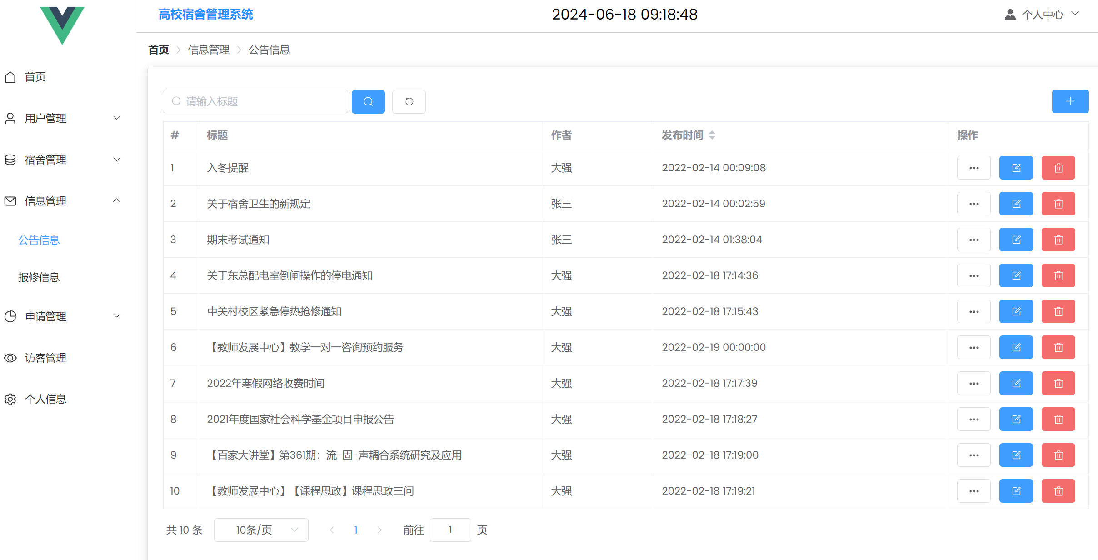Image resolution: width=1098 pixels, height=560 pixels.
Task: Click the 个人信息 gear icon in sidebar
Action: tap(10, 399)
